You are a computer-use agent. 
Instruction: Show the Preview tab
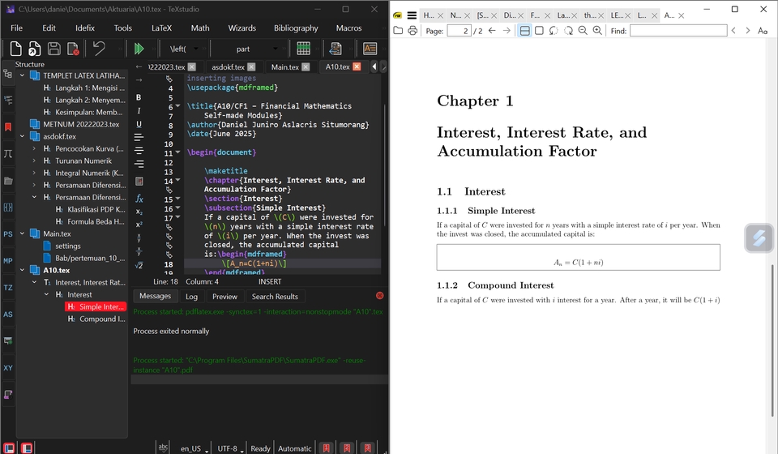(224, 296)
